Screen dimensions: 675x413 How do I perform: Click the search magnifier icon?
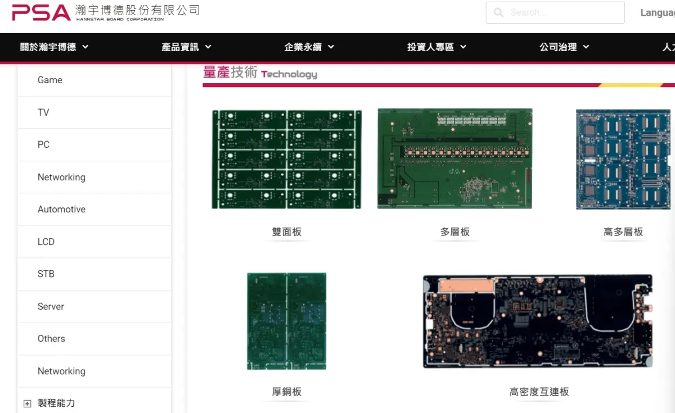[x=498, y=12]
